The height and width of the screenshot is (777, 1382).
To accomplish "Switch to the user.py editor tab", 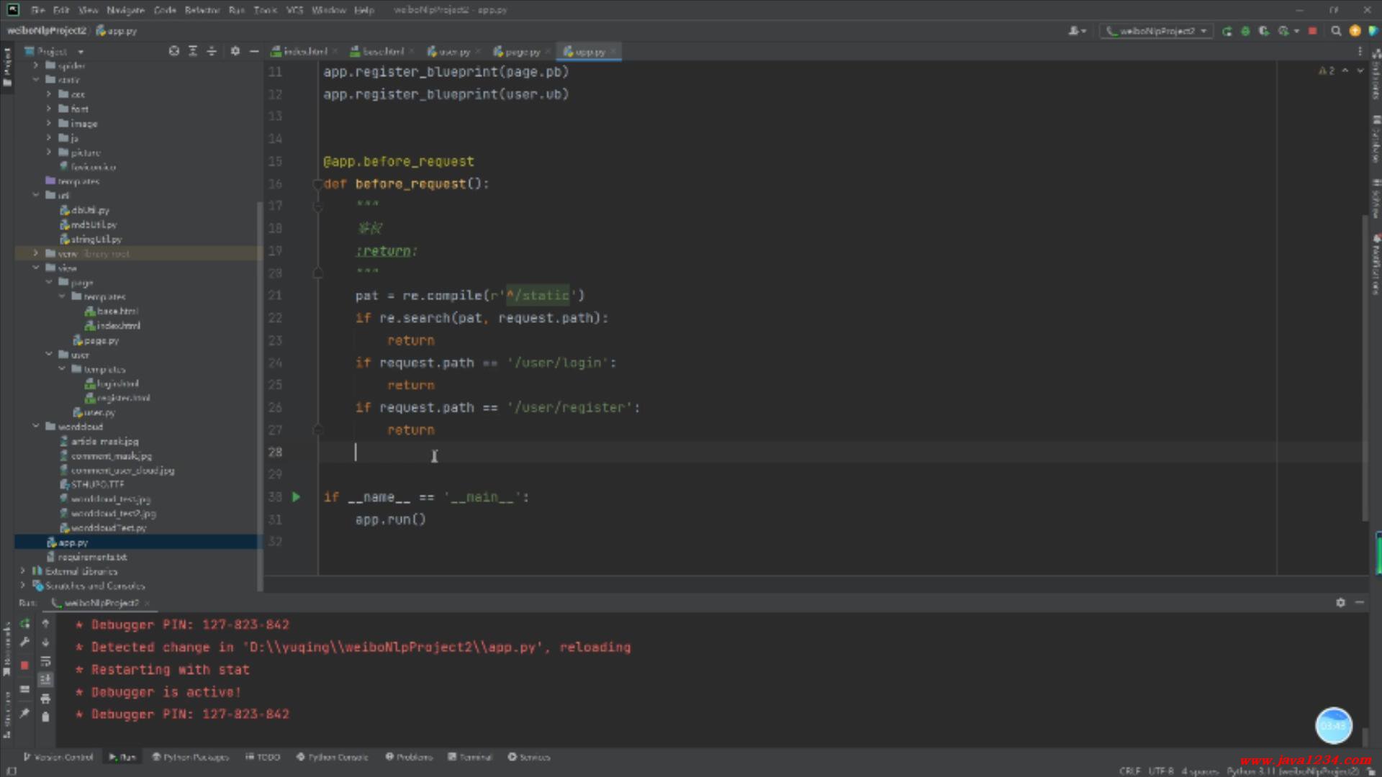I will (452, 52).
